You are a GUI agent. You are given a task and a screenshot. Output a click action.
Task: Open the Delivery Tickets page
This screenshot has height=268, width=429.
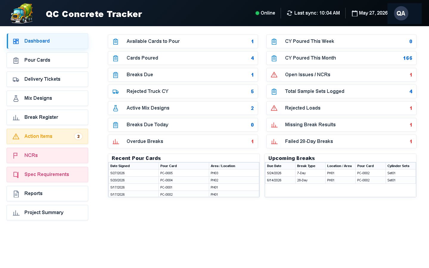47,79
